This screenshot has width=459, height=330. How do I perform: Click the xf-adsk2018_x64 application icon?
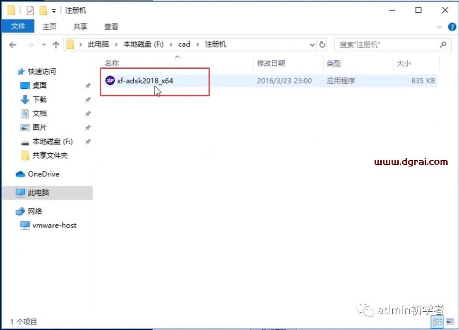110,80
